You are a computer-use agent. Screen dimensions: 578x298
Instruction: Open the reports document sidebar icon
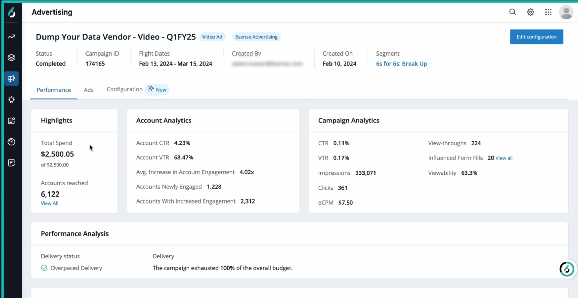coord(12,163)
